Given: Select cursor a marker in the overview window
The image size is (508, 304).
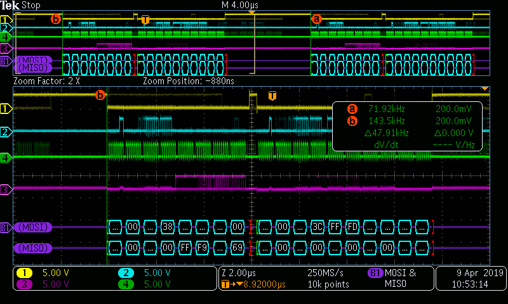Looking at the screenshot, I should coord(316,19).
